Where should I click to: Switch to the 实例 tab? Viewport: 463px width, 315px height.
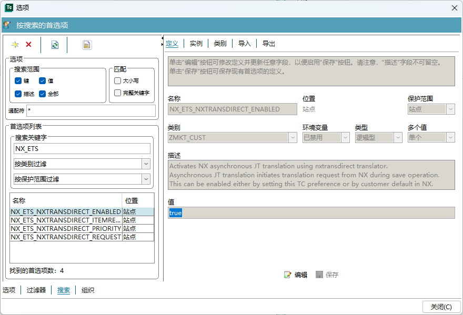pos(196,43)
